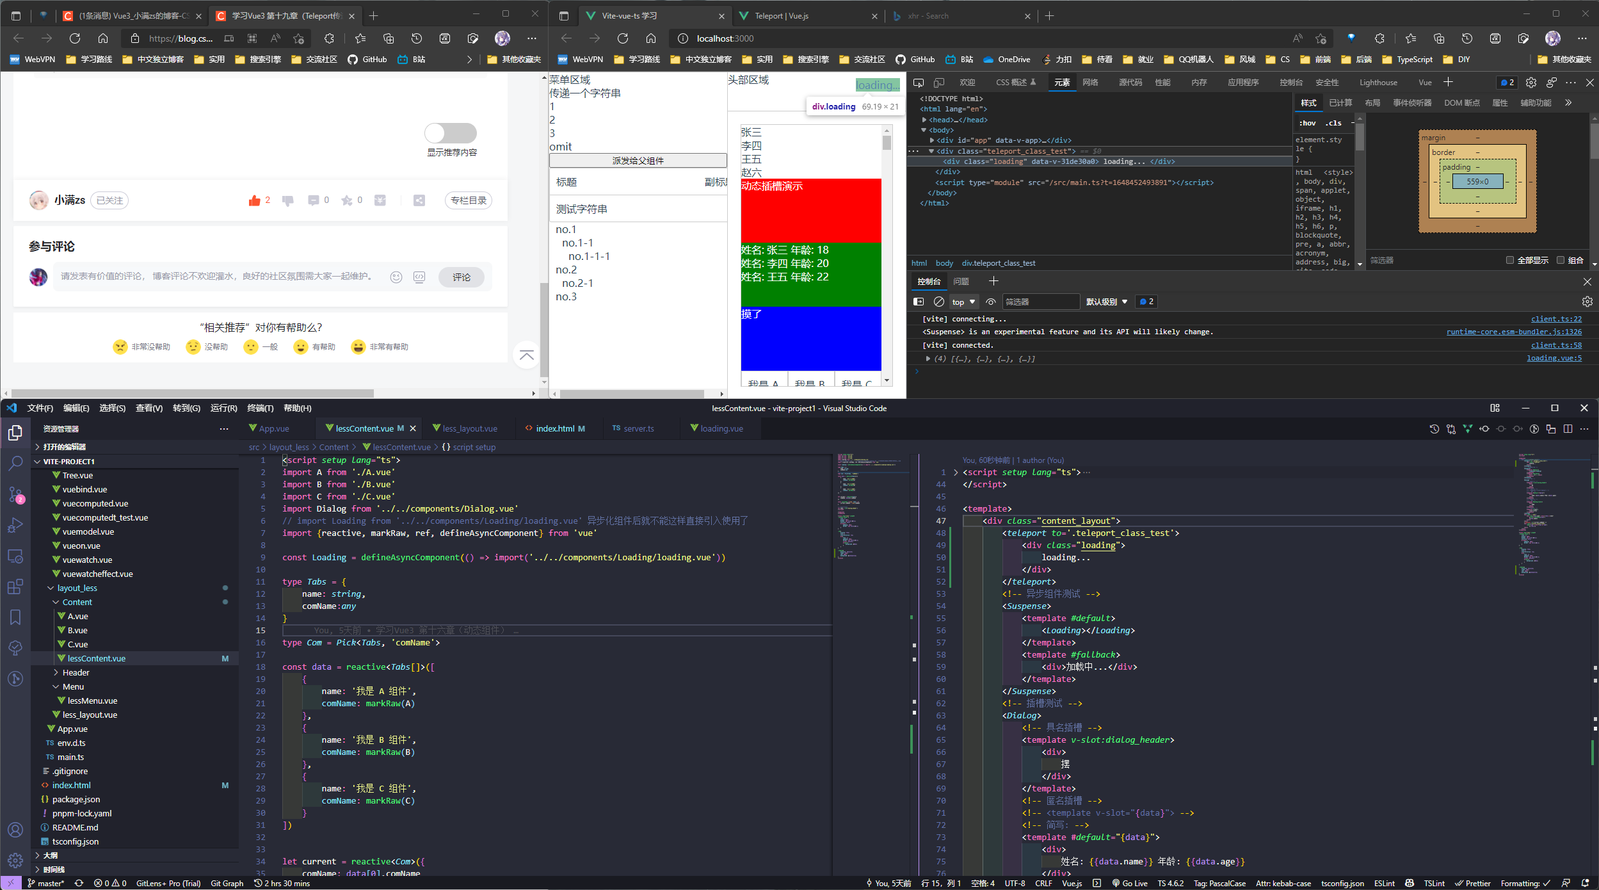The height and width of the screenshot is (890, 1599).
Task: Click the thumbs-up like icon on blog post
Action: (x=254, y=200)
